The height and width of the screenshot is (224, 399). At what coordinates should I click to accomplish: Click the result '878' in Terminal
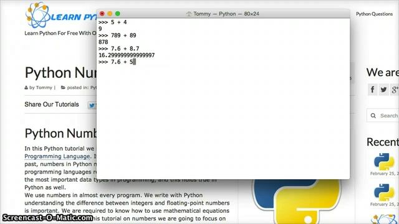click(x=103, y=42)
